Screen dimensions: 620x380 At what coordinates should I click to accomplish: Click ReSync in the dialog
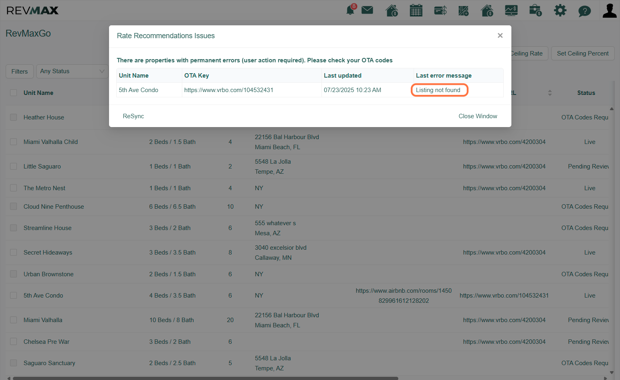[x=133, y=116]
